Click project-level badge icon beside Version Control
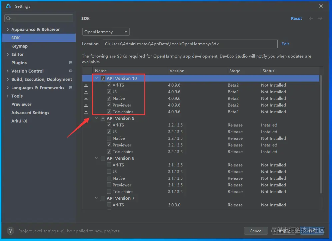The width and height of the screenshot is (332, 241). click(x=71, y=71)
